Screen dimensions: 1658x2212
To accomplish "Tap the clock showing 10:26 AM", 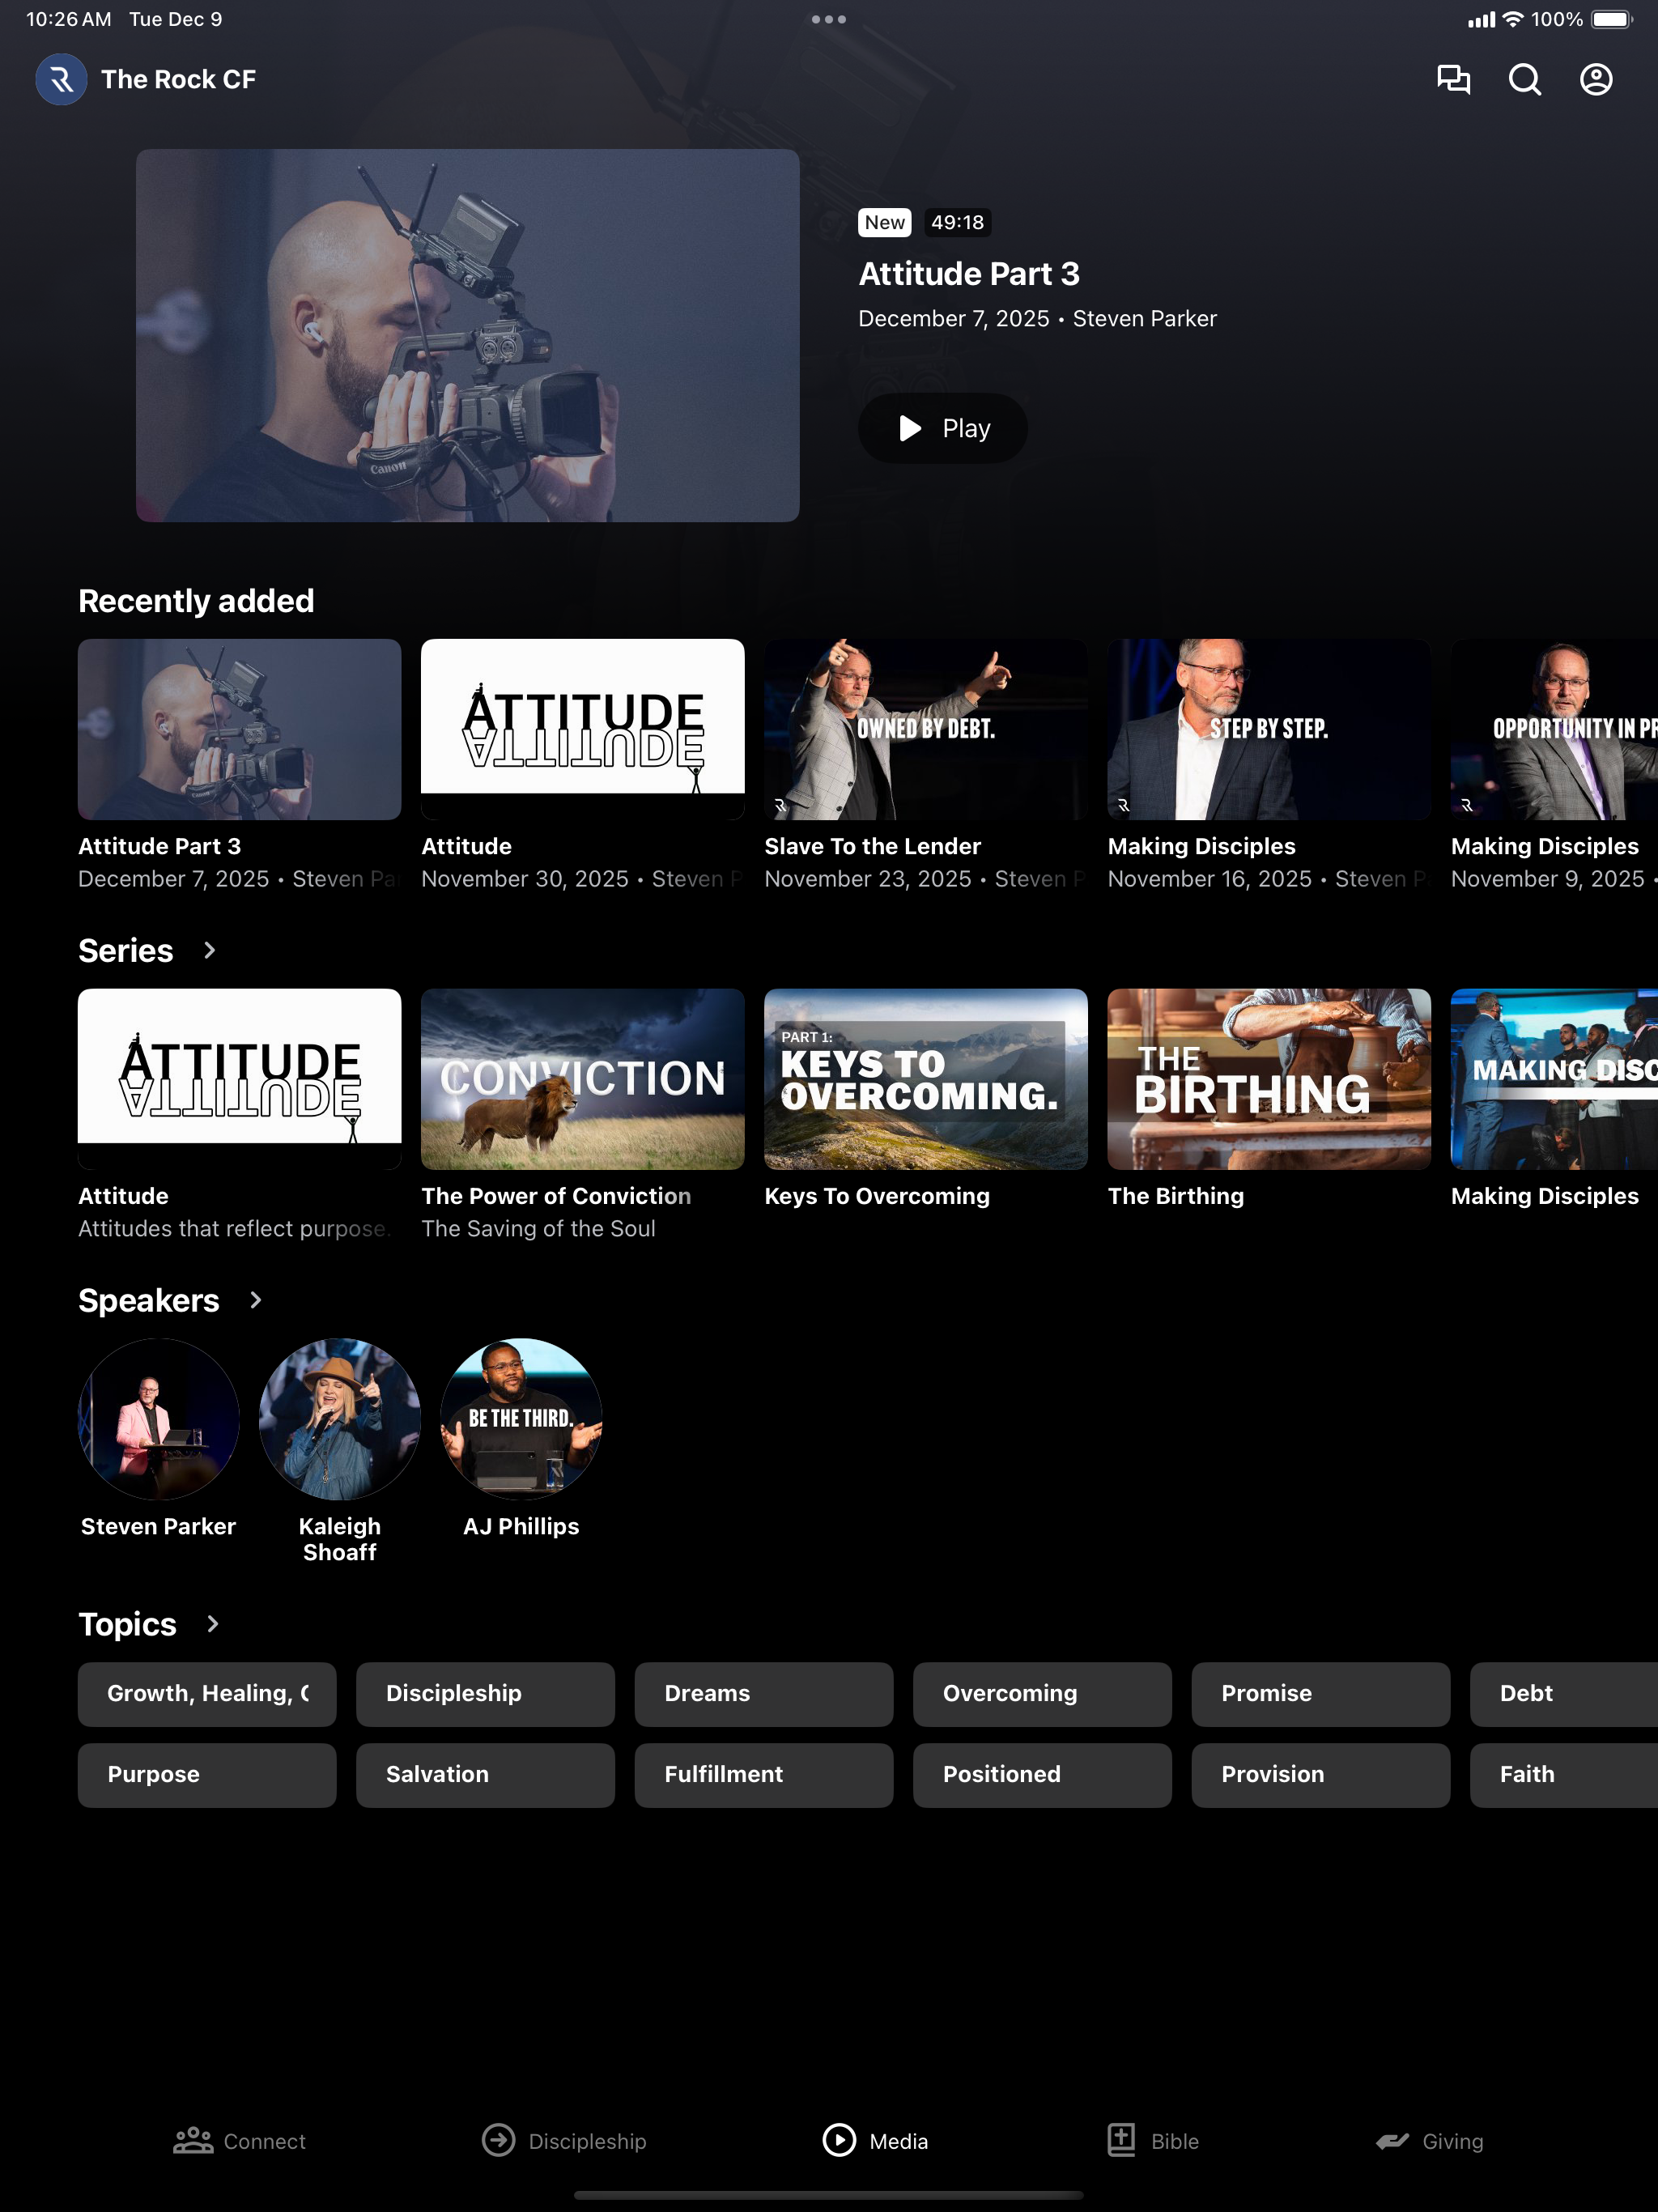I will point(68,19).
